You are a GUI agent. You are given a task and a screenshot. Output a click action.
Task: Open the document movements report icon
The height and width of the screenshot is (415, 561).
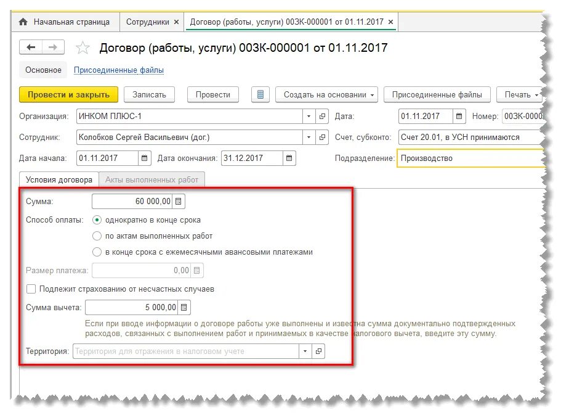click(260, 94)
